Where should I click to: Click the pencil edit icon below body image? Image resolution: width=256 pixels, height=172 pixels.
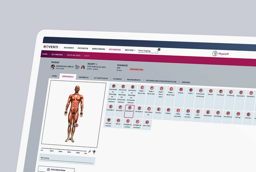pos(90,152)
